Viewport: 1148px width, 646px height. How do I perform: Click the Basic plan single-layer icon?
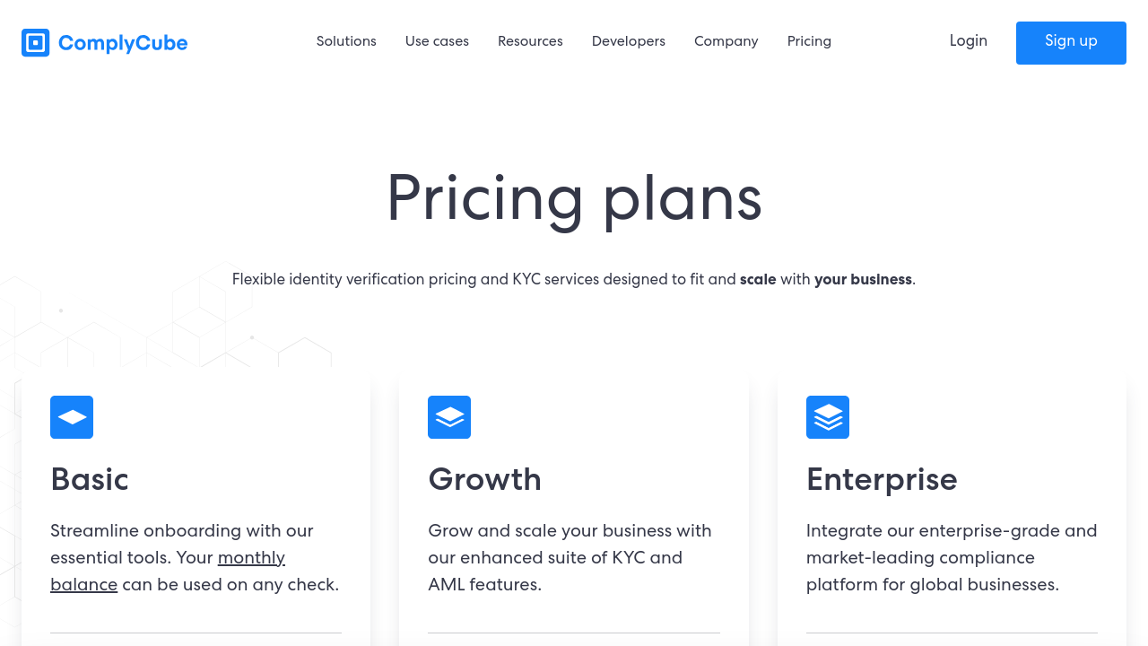[72, 417]
